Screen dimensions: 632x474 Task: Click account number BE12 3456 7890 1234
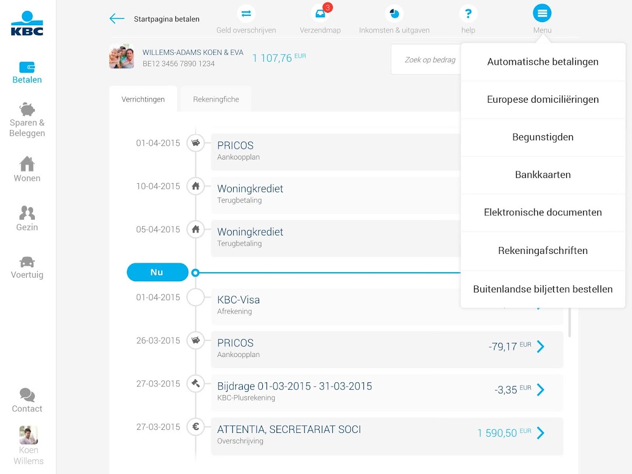[179, 64]
